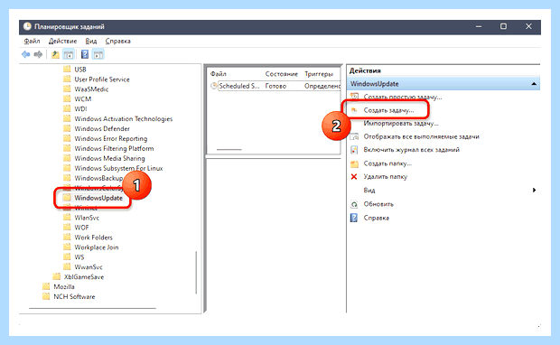Screen dimensions: 560x345
Task: Click the Готово status cell
Action: coord(275,86)
